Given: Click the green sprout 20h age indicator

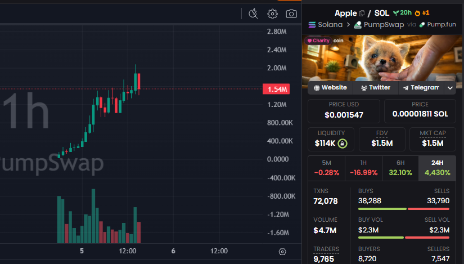Looking at the screenshot, I should [402, 13].
